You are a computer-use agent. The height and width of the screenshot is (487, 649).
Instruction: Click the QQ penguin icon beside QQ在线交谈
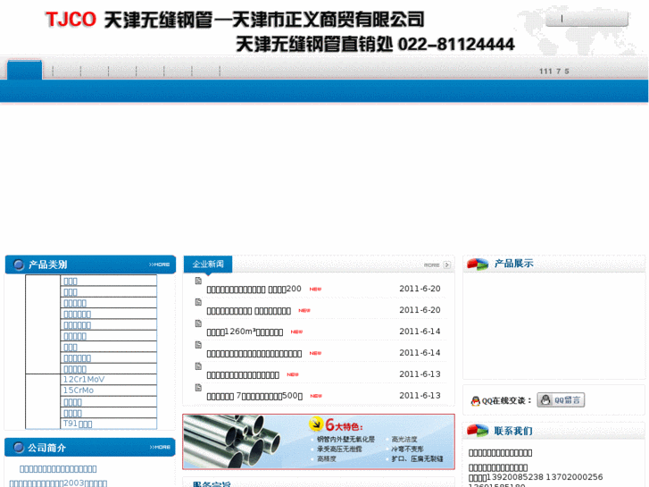point(476,401)
